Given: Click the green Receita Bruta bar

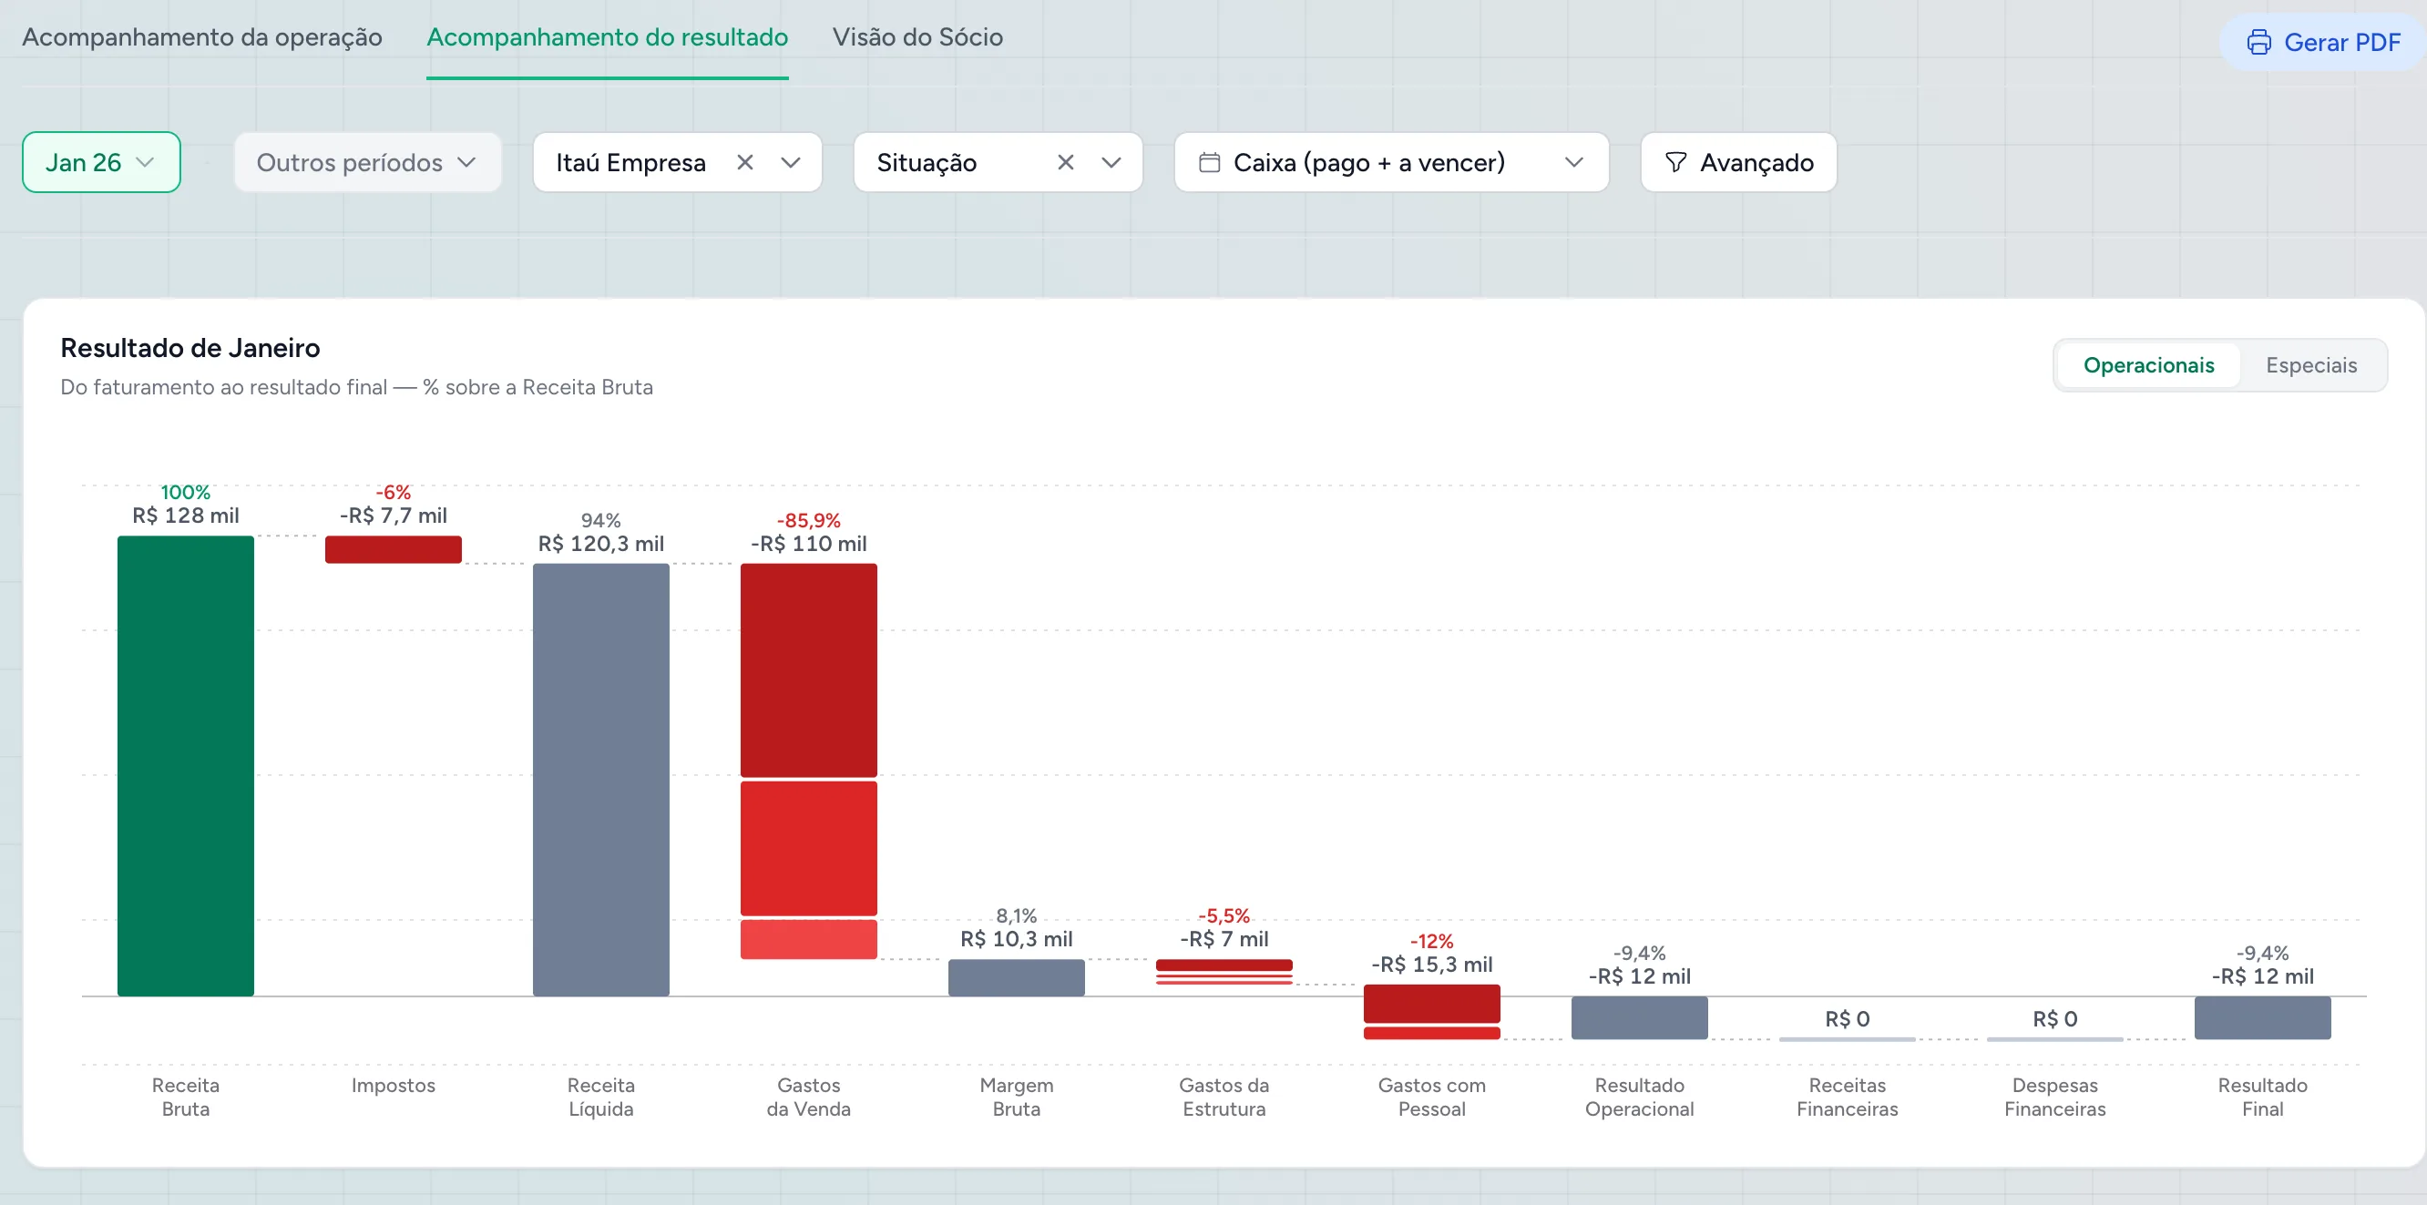Looking at the screenshot, I should [186, 765].
